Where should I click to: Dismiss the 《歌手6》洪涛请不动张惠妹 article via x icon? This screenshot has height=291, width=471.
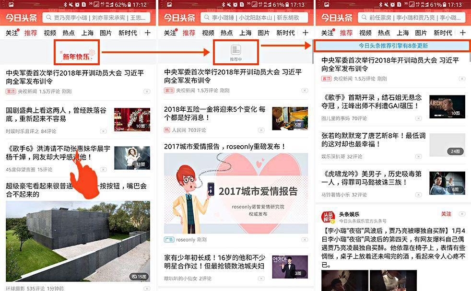[x=103, y=170]
